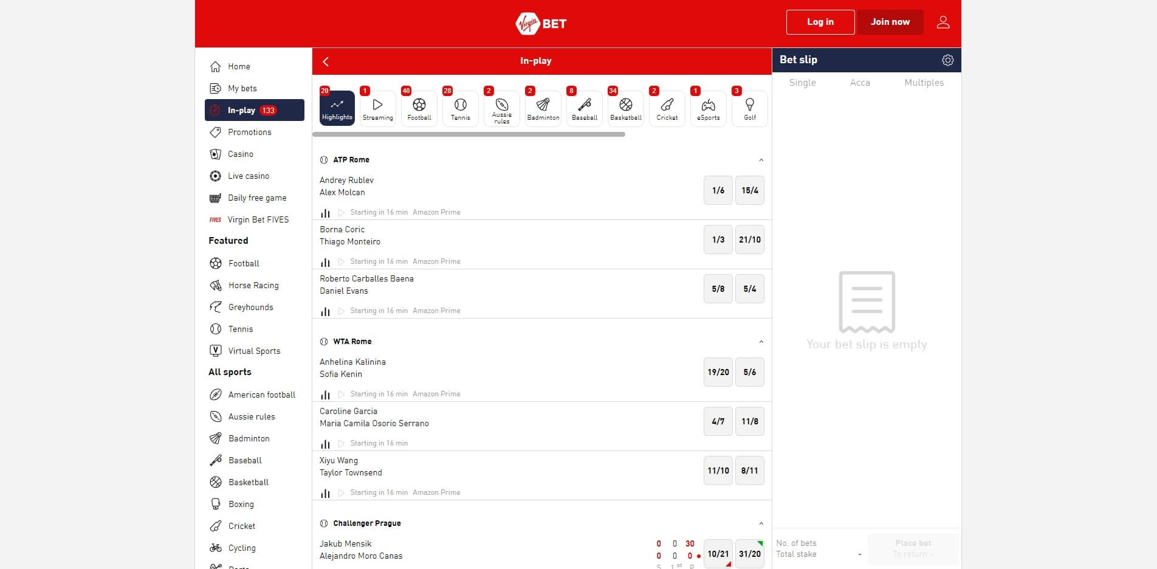The width and height of the screenshot is (1157, 569).
Task: Collapse the ATP Rome section
Action: [x=761, y=160]
